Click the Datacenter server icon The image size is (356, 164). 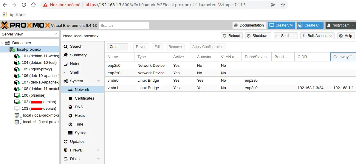(x=7, y=43)
